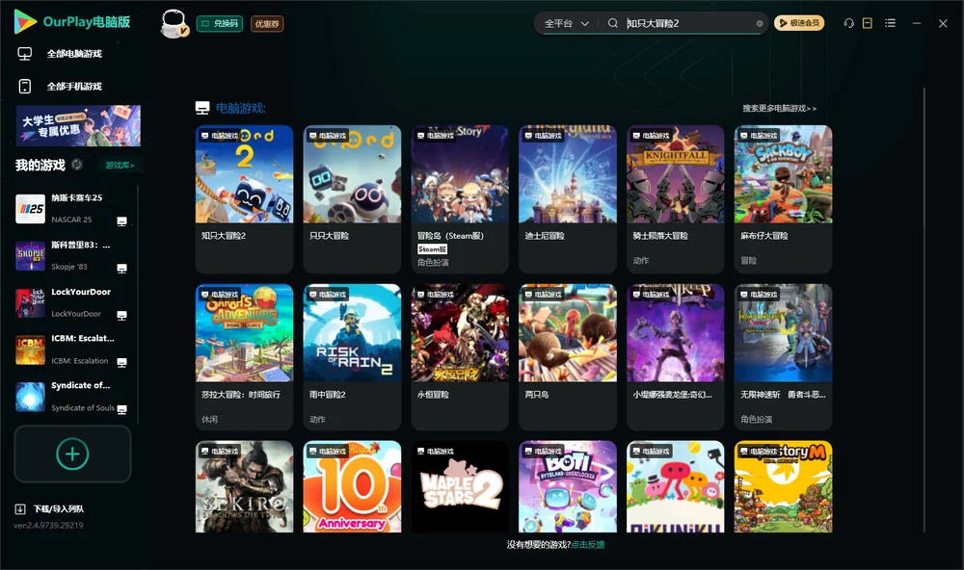Click 休闲 genre under 莎拉大冒险
The image size is (964, 570).
(x=209, y=420)
